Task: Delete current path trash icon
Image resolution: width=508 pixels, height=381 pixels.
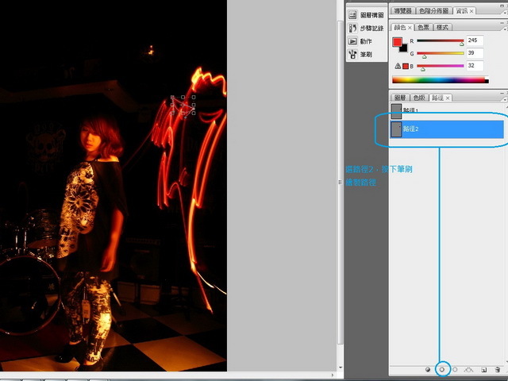Action: pyautogui.click(x=498, y=369)
